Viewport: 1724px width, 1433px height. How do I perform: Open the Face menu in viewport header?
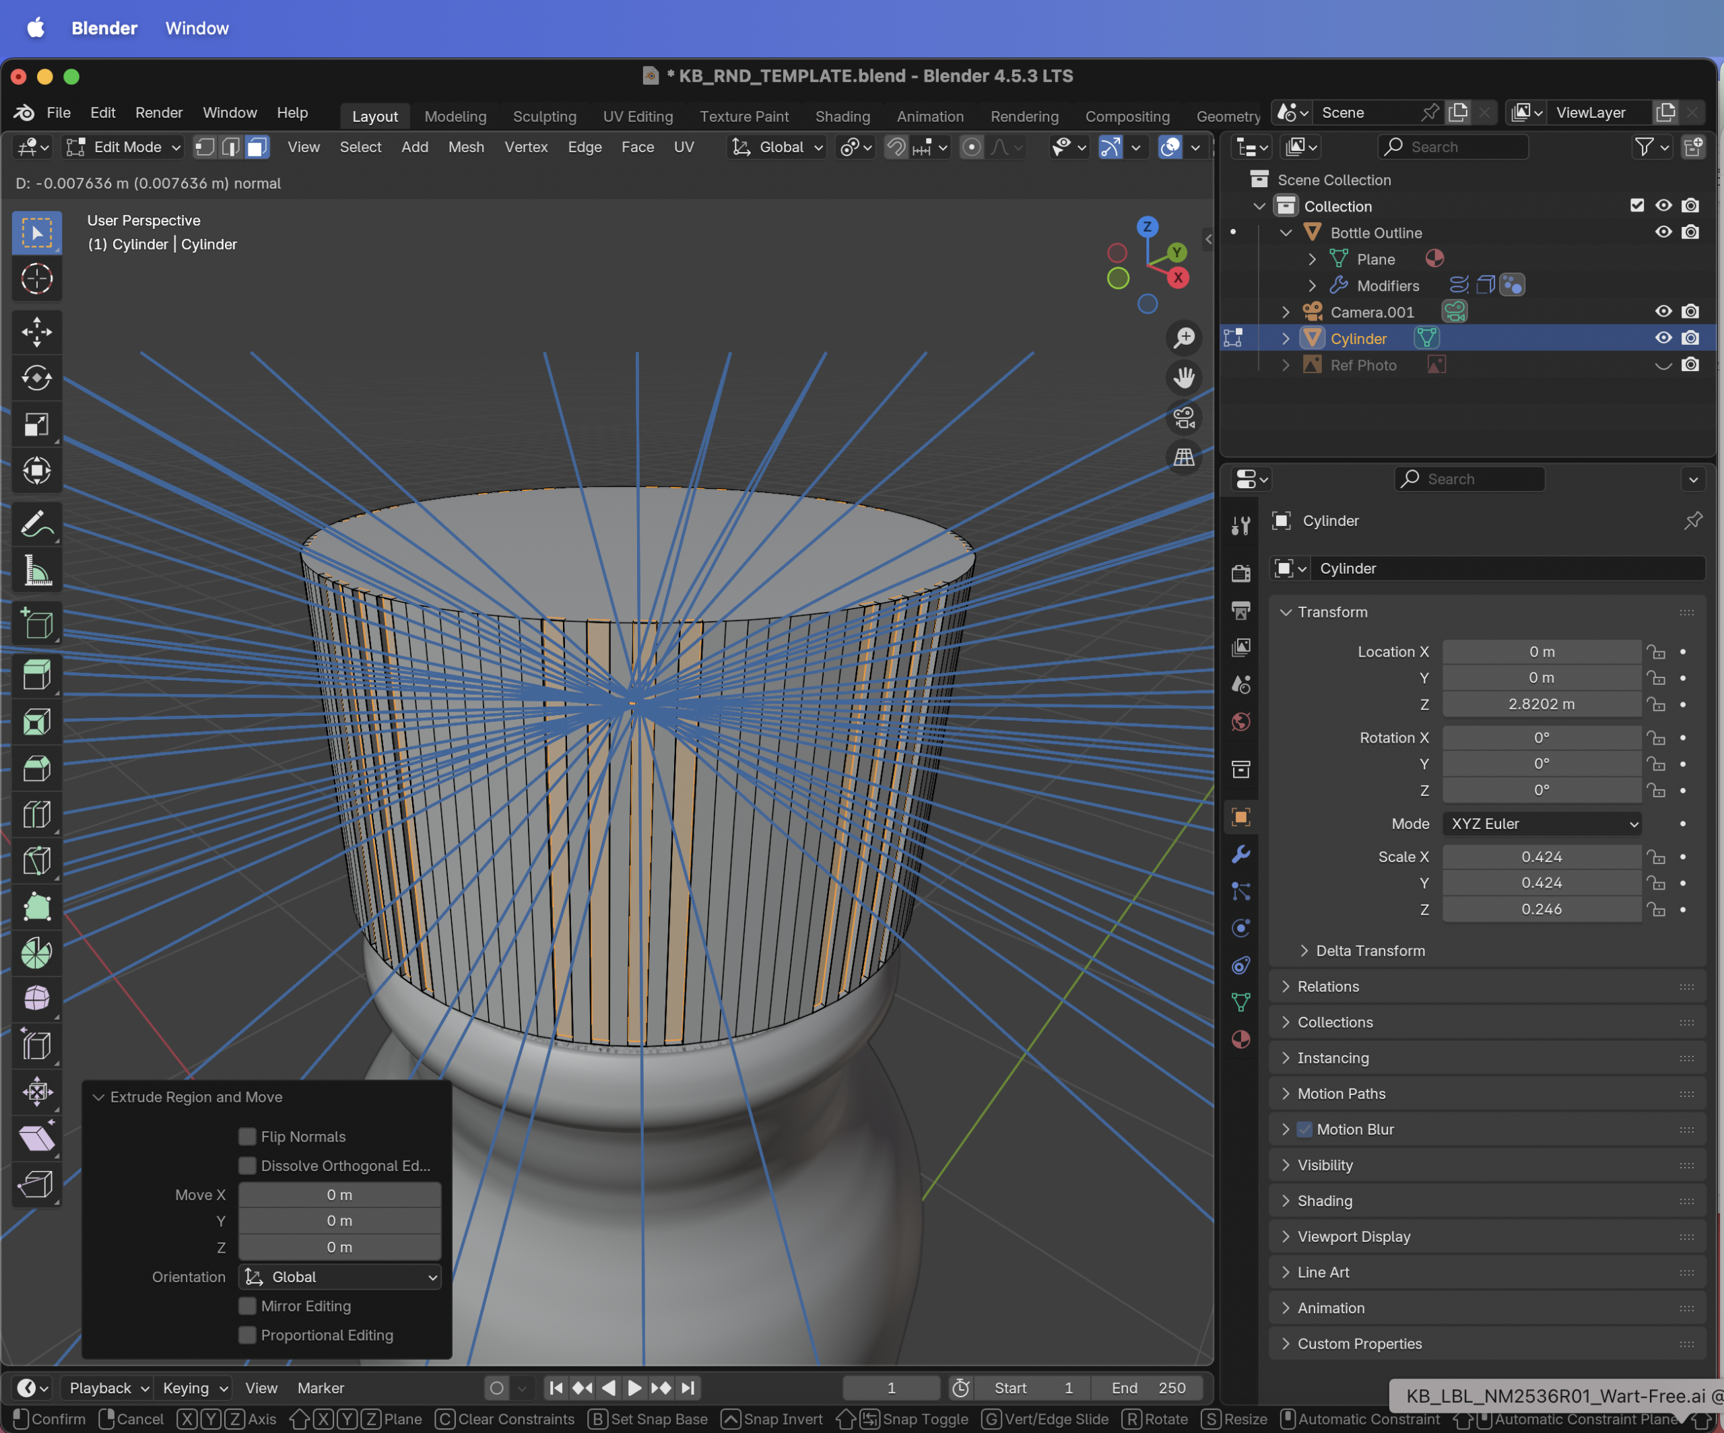(637, 147)
